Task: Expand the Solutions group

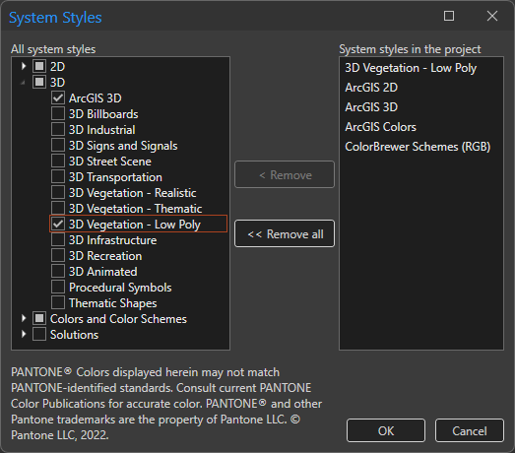Action: (24, 334)
